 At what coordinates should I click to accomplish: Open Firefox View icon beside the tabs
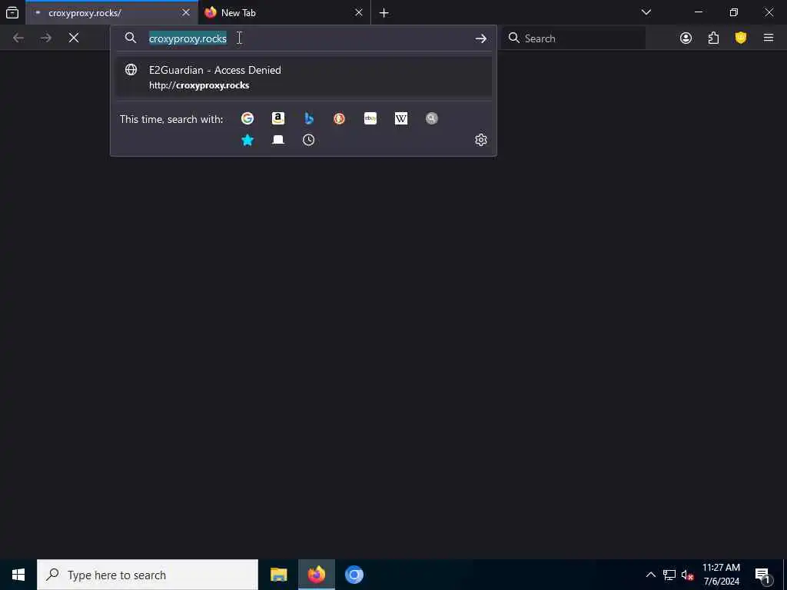click(x=12, y=12)
